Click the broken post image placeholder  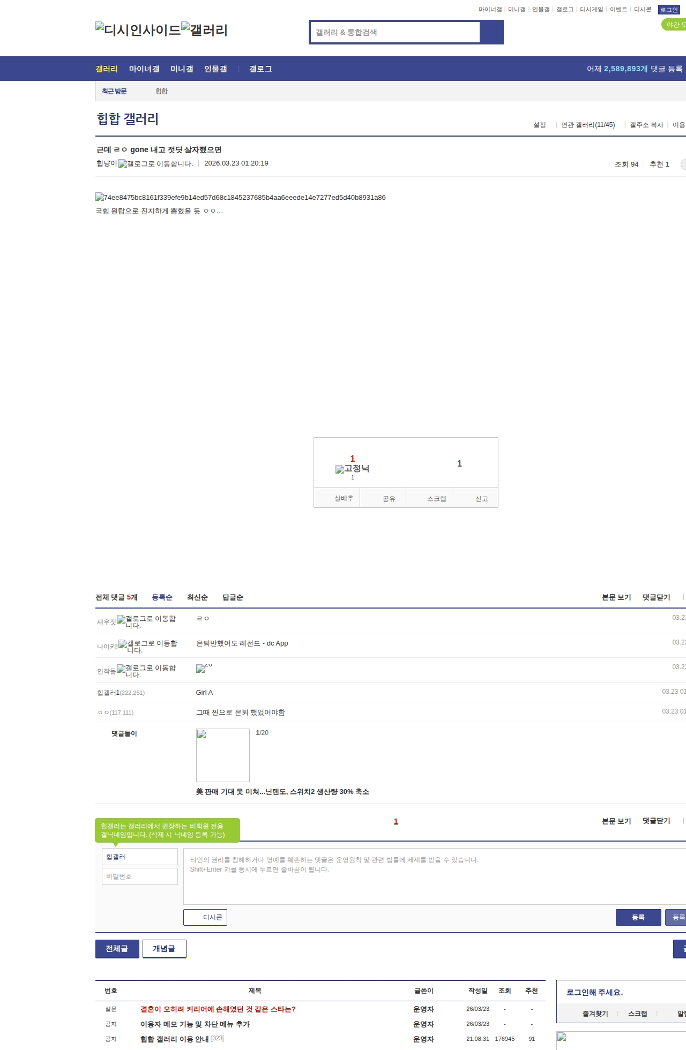tap(100, 197)
